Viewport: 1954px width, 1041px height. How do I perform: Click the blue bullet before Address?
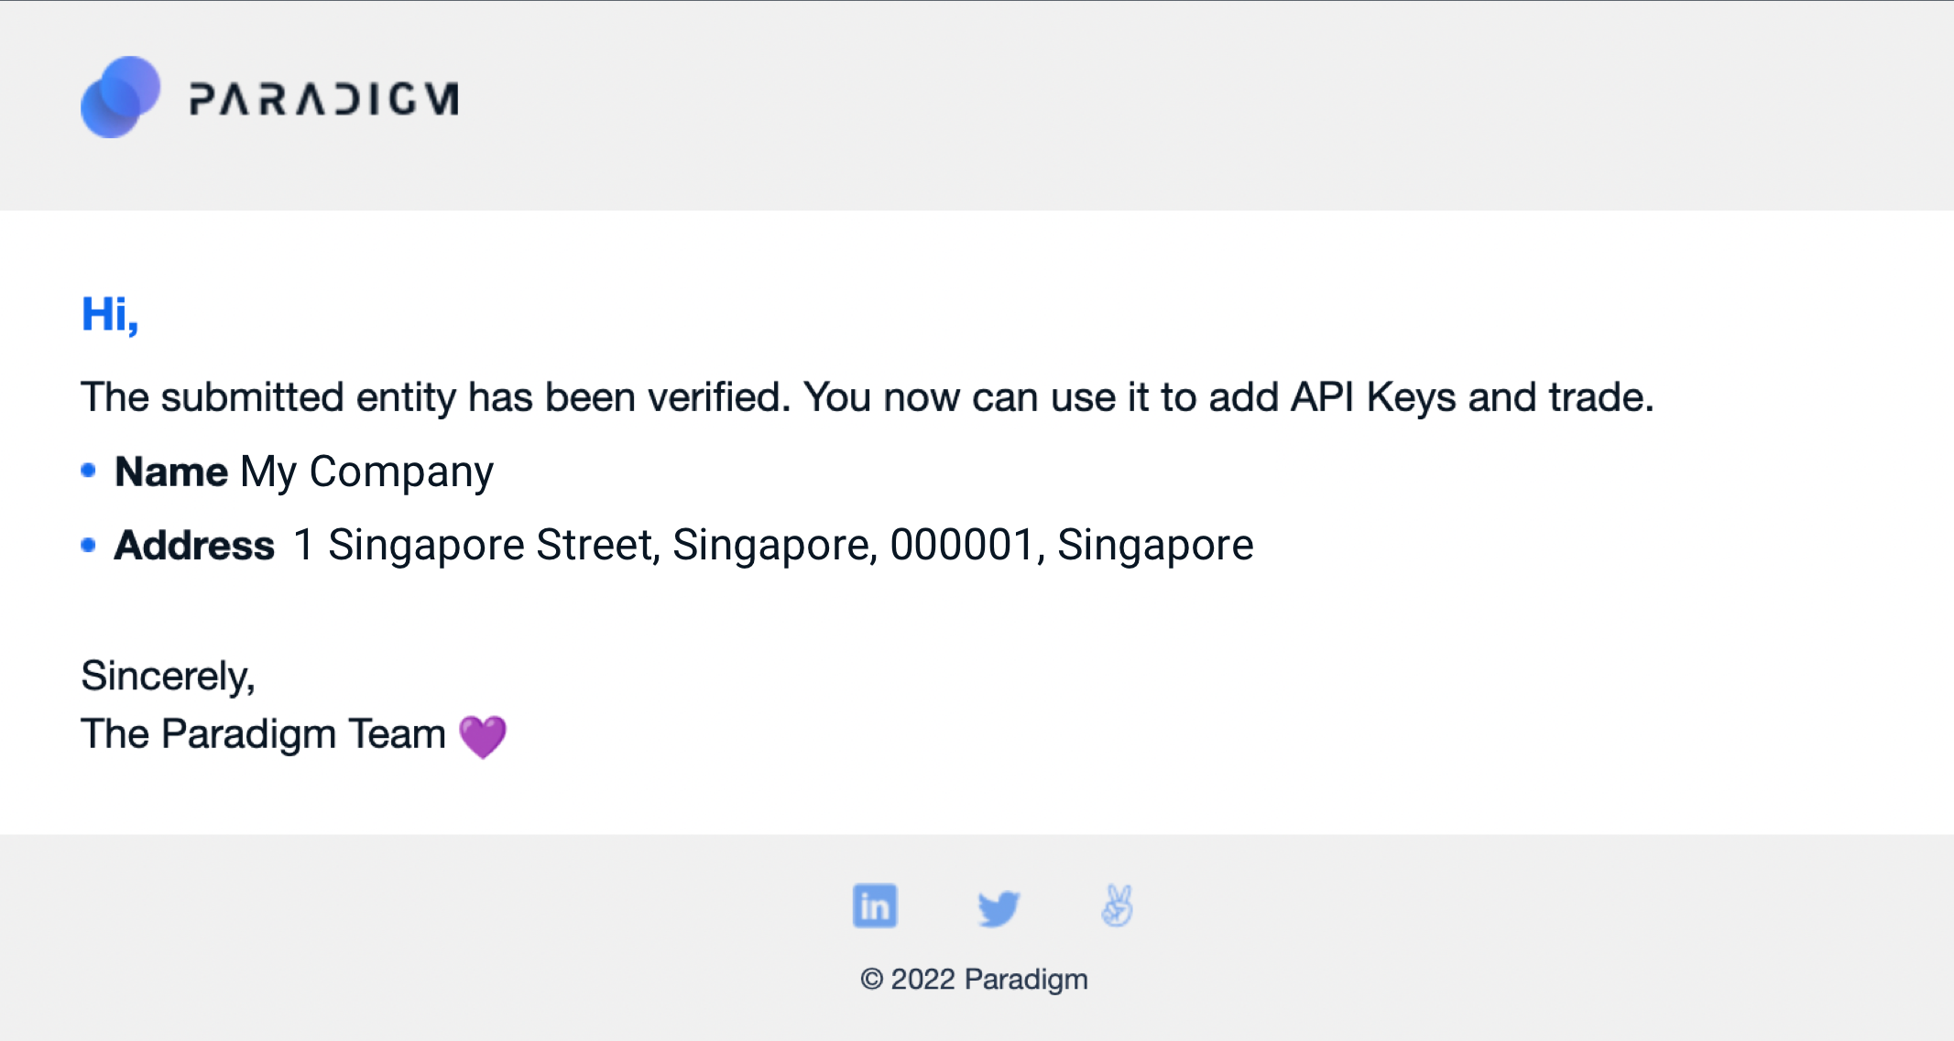pos(89,546)
